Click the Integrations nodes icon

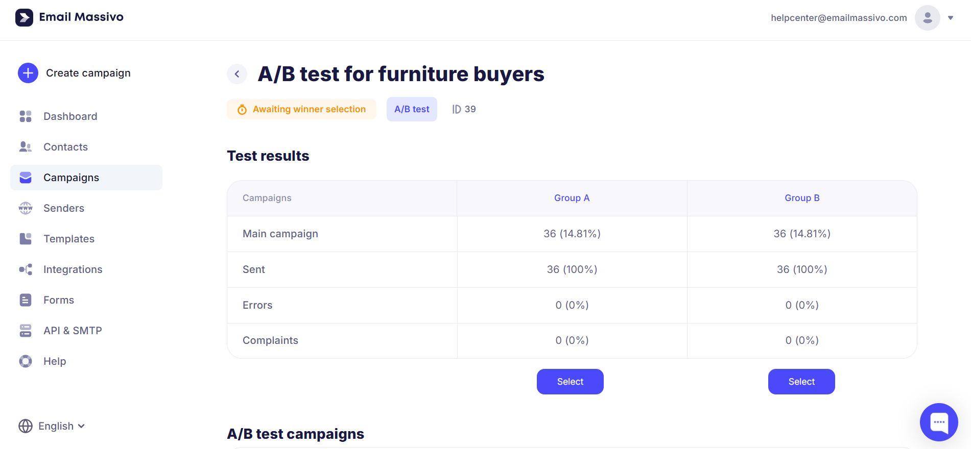pos(26,269)
